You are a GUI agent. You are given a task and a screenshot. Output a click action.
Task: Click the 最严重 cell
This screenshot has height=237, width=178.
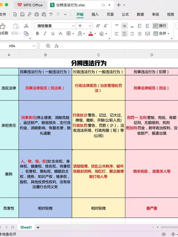[x=152, y=208]
